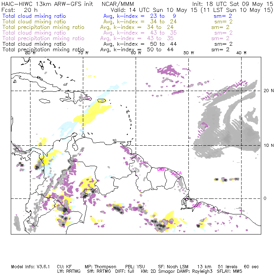This screenshot has width=275, height=275.
Task: Select the SW: RRTMG label
Action: [x=99, y=271]
